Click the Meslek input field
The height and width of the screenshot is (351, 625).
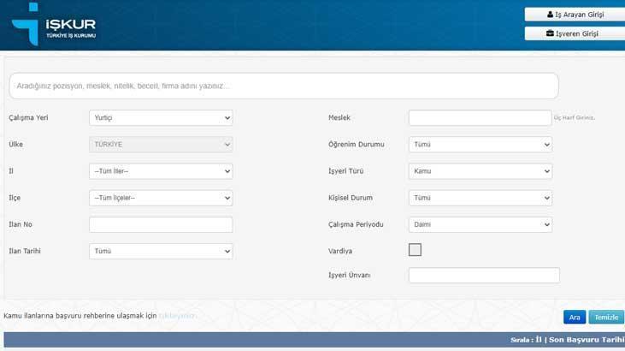point(479,118)
